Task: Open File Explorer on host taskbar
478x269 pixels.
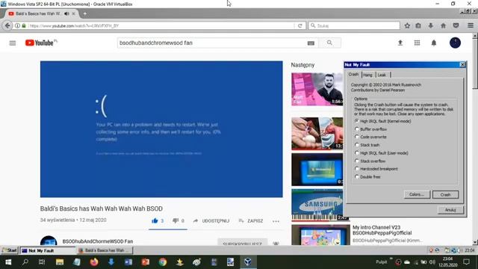Action: tap(60, 262)
